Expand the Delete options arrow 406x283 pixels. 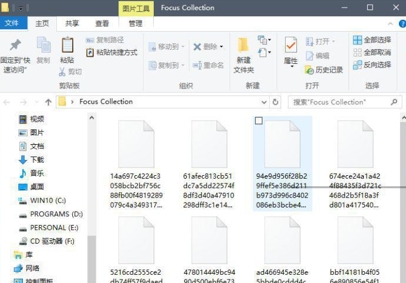[x=221, y=47]
